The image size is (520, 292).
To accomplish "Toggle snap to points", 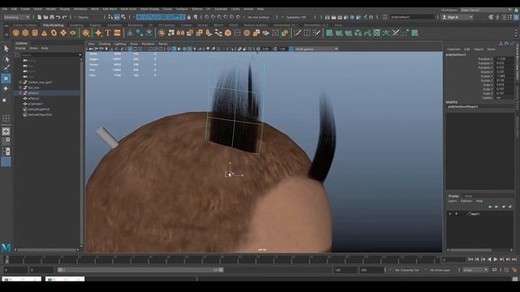I will (x=220, y=17).
